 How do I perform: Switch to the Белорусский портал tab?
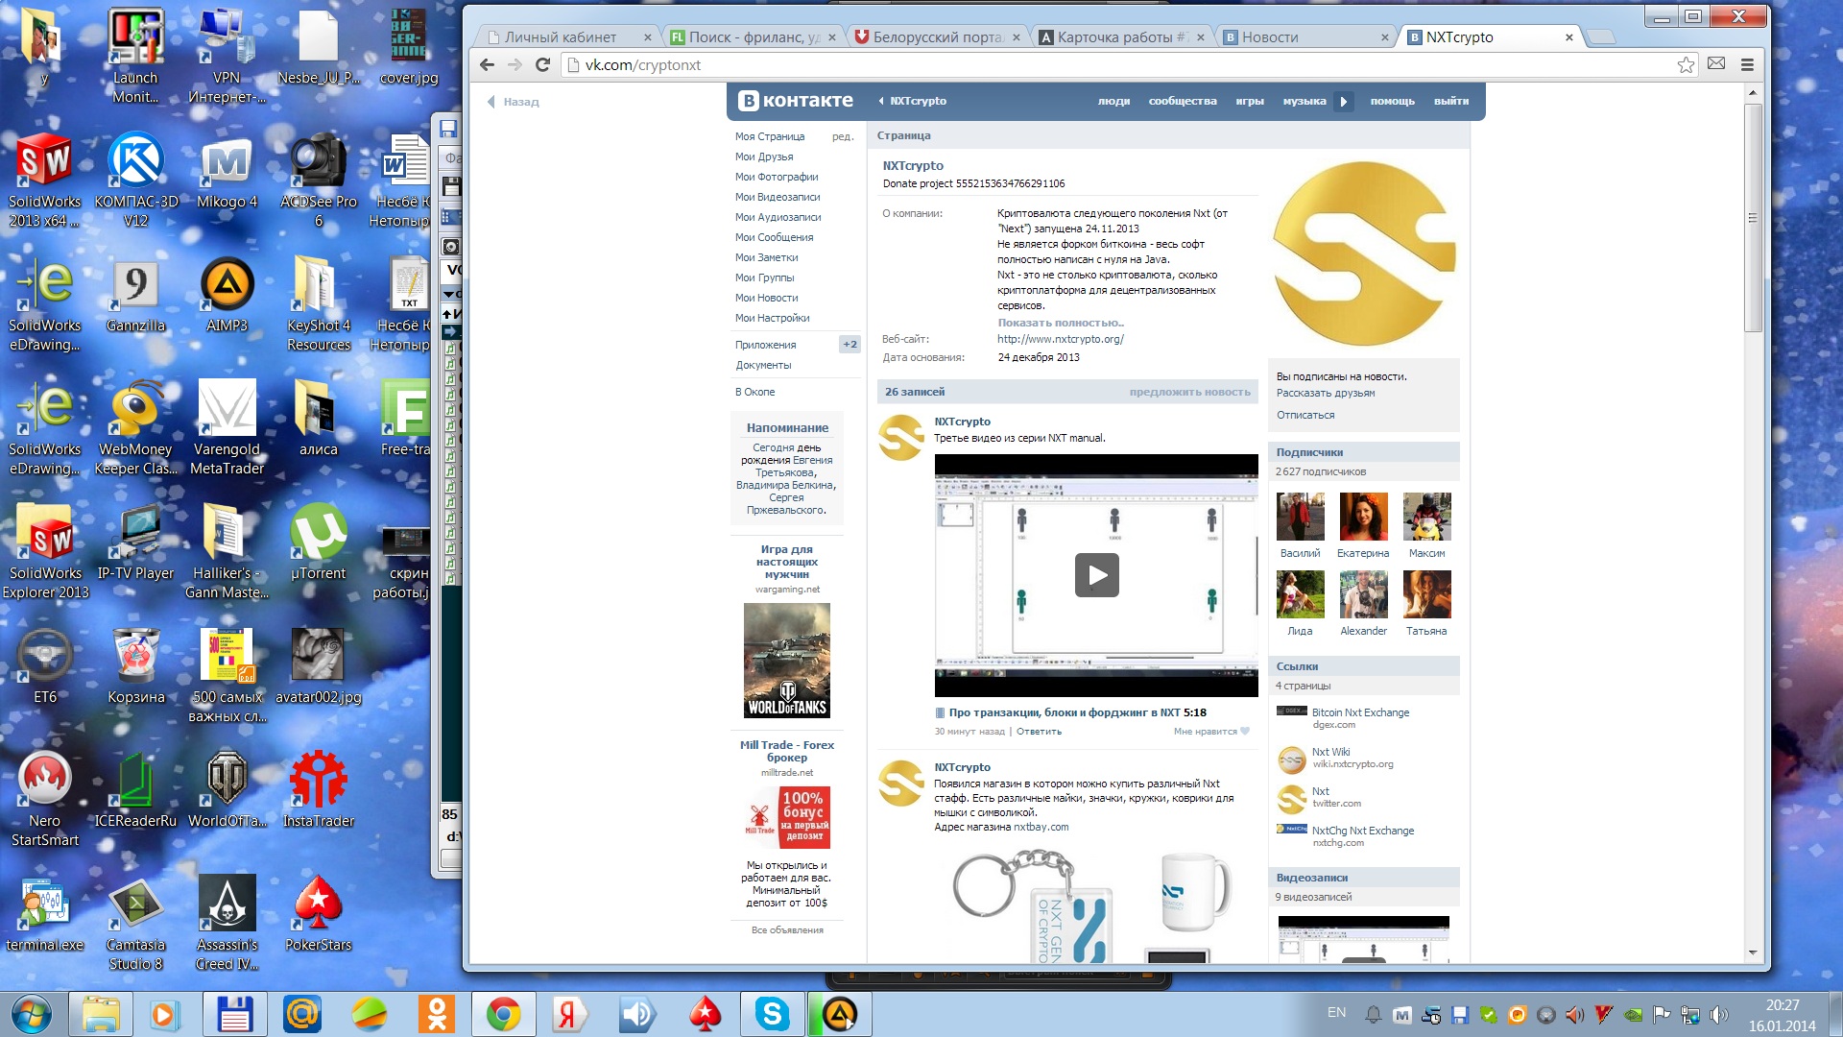point(938,37)
